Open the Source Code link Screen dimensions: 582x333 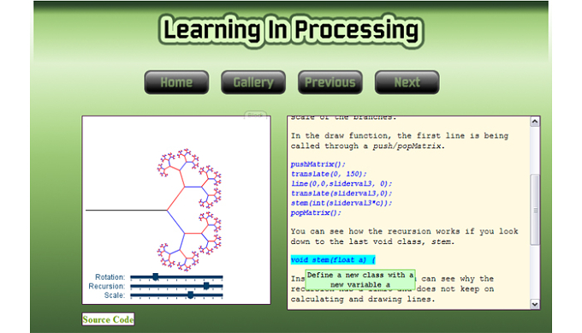(108, 319)
